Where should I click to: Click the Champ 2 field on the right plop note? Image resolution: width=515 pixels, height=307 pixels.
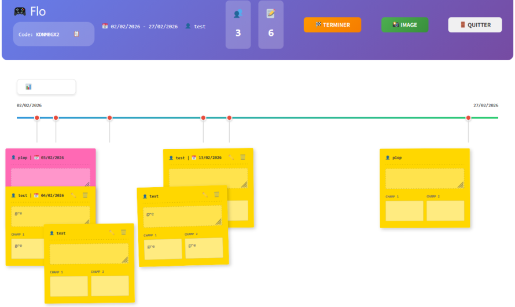445,211
